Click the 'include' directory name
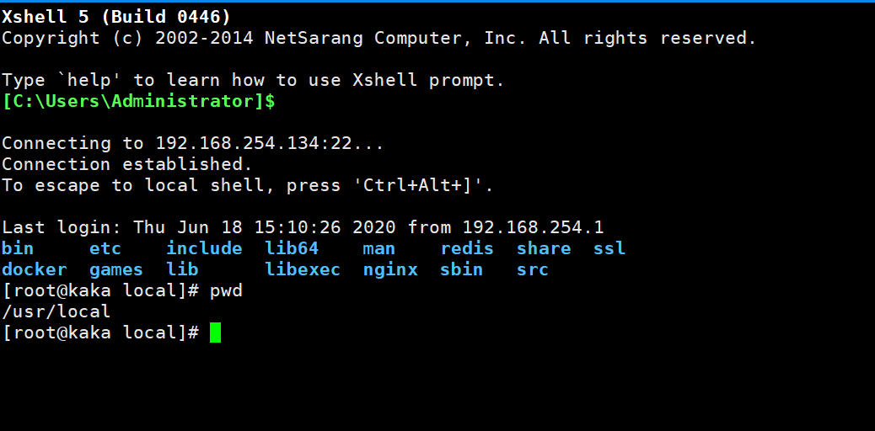 click(204, 248)
